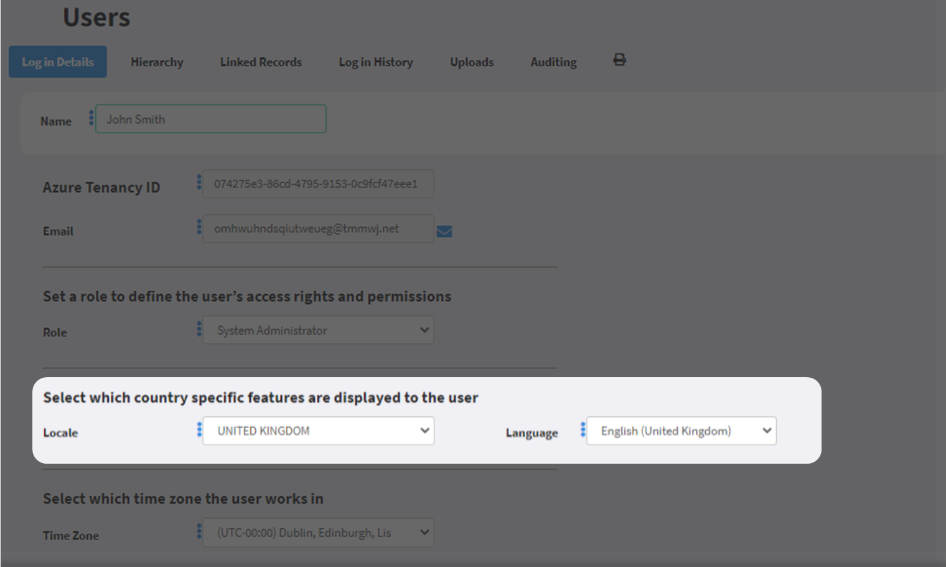Open the three-dot menu beside Name field

(x=91, y=118)
